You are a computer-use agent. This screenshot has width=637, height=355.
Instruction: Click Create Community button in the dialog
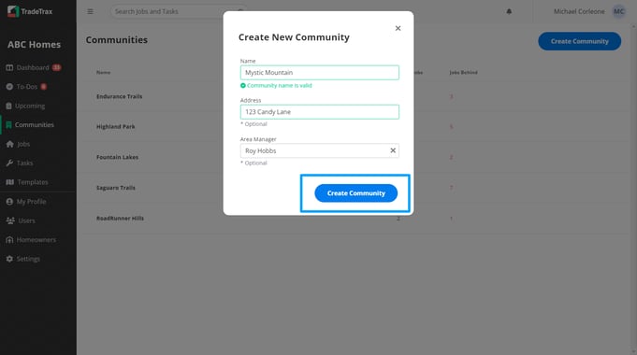click(355, 193)
